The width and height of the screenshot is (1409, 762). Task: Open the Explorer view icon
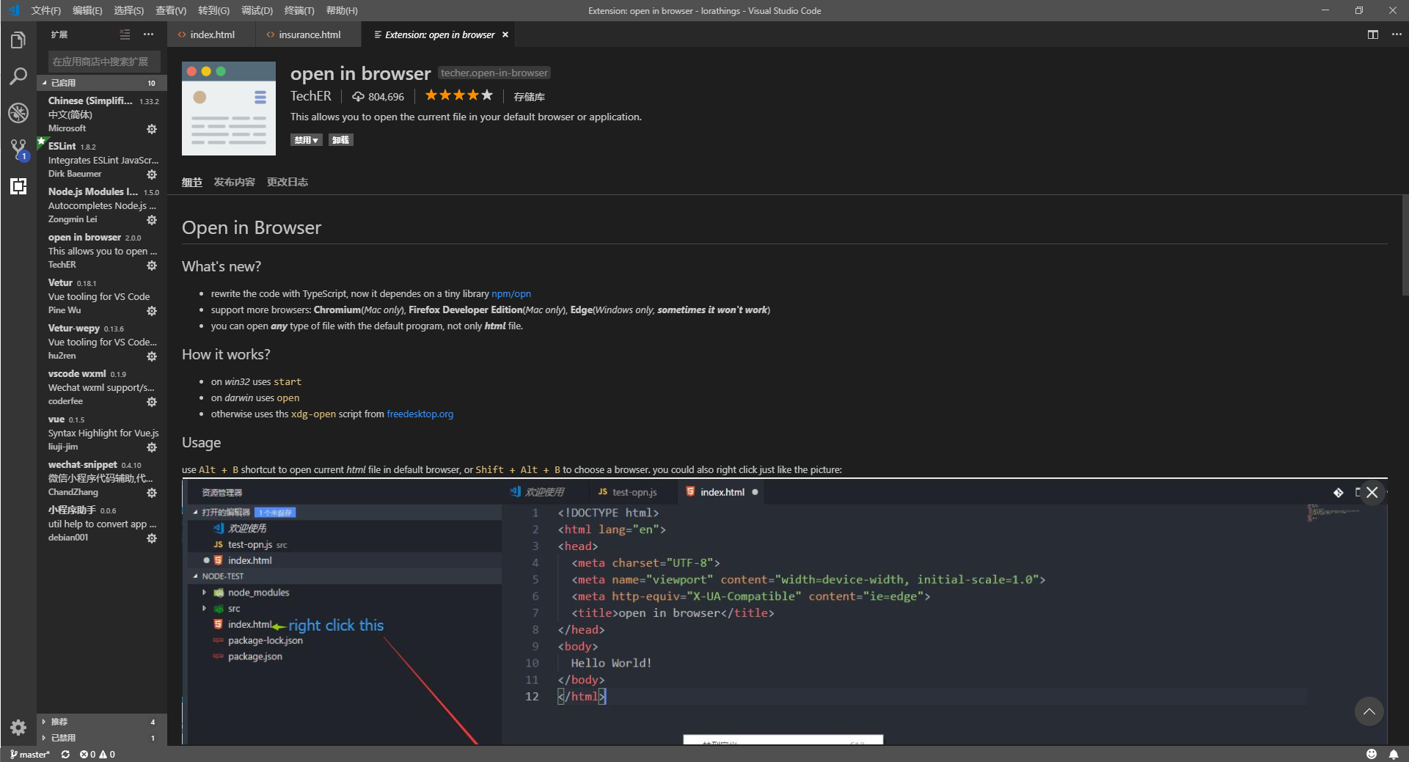point(18,40)
